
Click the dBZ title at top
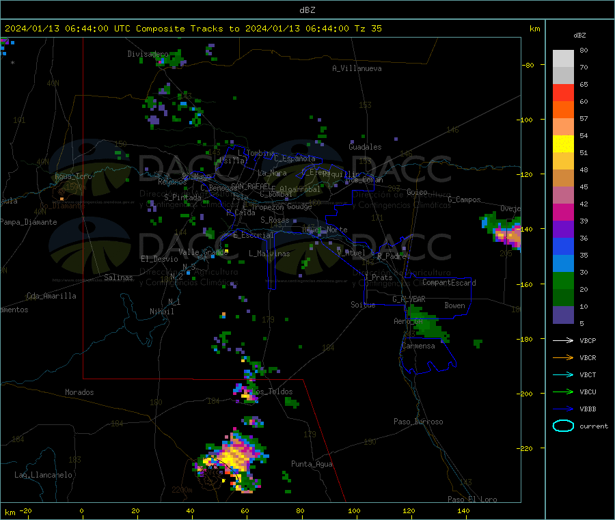coord(307,10)
